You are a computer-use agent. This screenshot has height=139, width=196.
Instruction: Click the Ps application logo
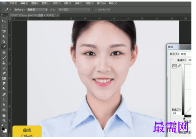click(x=4, y=3)
